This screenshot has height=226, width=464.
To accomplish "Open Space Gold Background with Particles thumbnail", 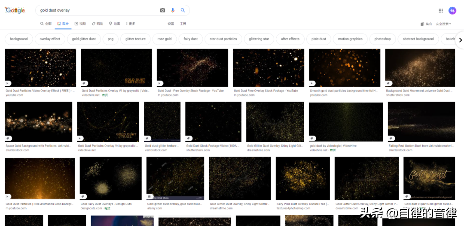I will (39, 122).
